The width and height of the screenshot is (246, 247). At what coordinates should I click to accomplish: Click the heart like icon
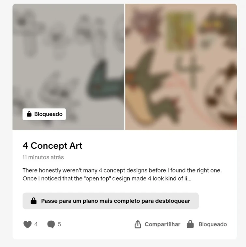pos(27,224)
